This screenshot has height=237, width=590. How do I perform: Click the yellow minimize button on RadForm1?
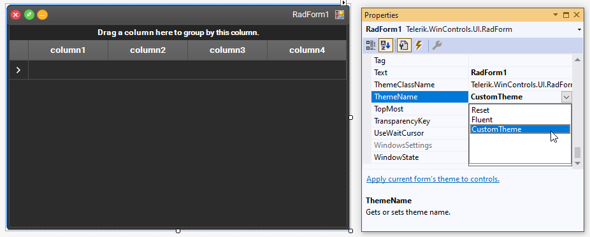42,15
